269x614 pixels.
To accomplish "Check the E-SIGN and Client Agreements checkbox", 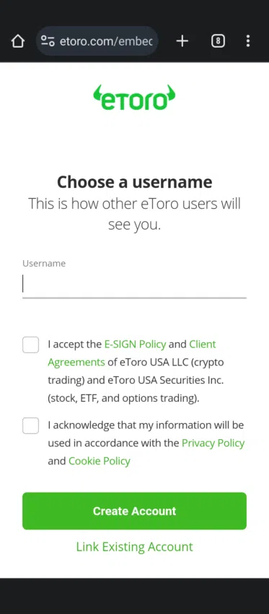I will [30, 345].
